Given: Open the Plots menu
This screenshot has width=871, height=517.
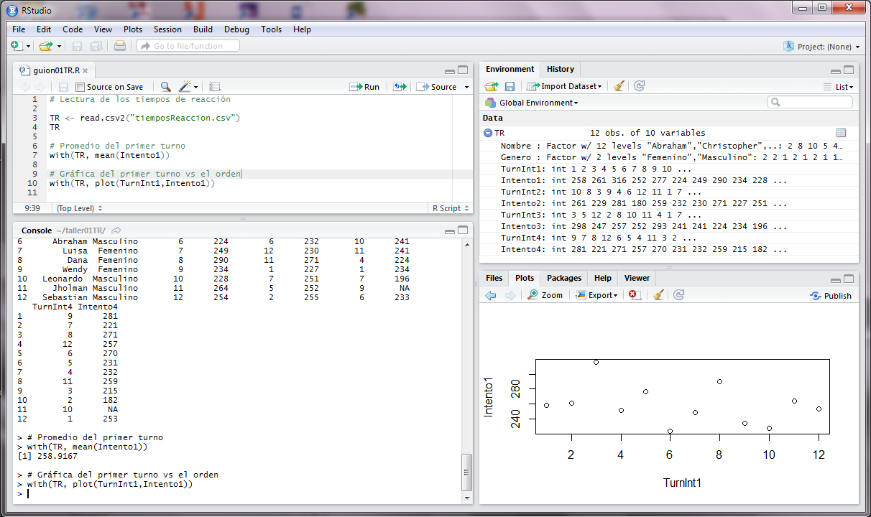Looking at the screenshot, I should click(133, 29).
